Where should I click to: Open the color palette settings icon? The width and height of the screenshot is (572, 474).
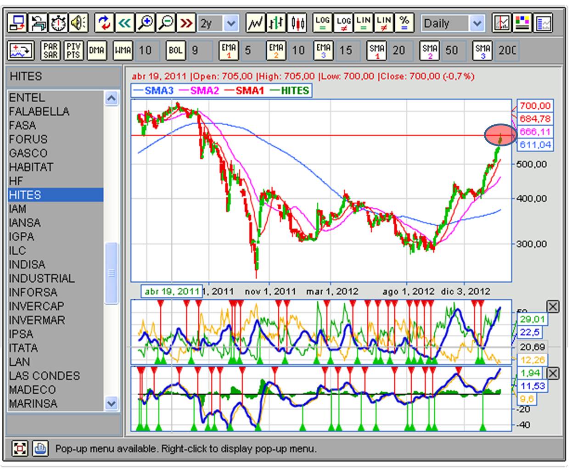coord(523,23)
